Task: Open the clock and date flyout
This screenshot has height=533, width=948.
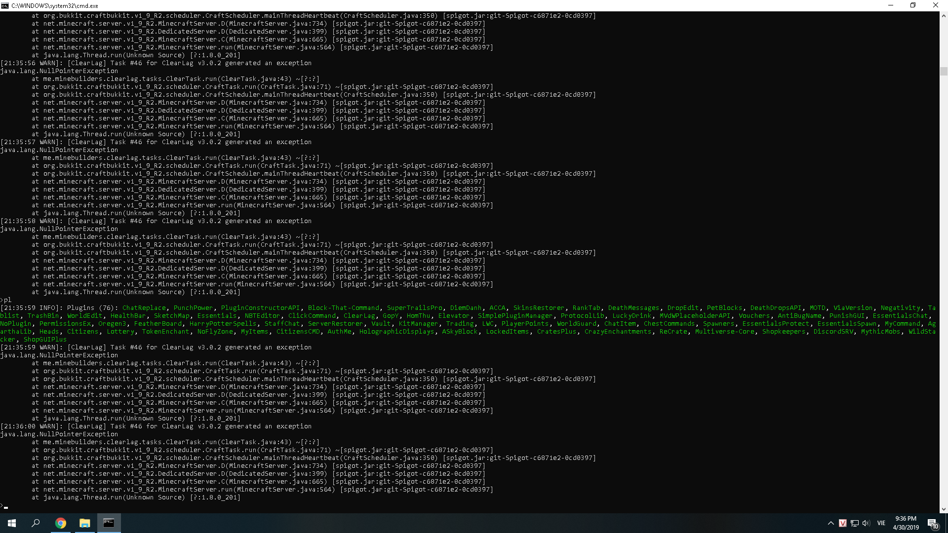Action: coord(906,523)
